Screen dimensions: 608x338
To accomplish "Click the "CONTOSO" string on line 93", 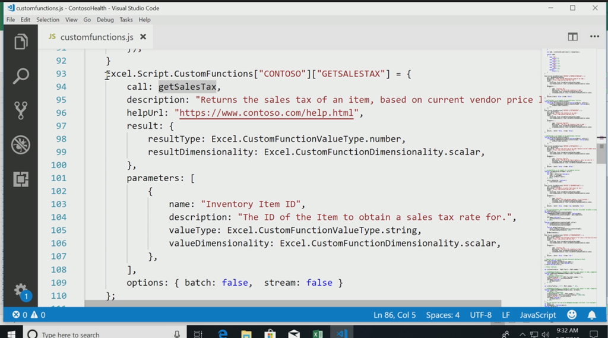I will pos(282,74).
